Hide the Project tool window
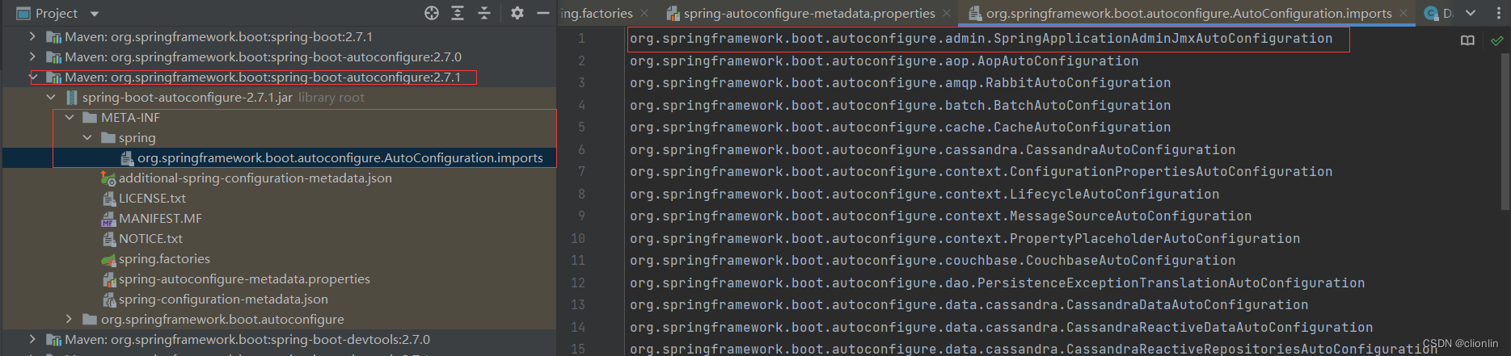The image size is (1511, 356). click(x=543, y=13)
